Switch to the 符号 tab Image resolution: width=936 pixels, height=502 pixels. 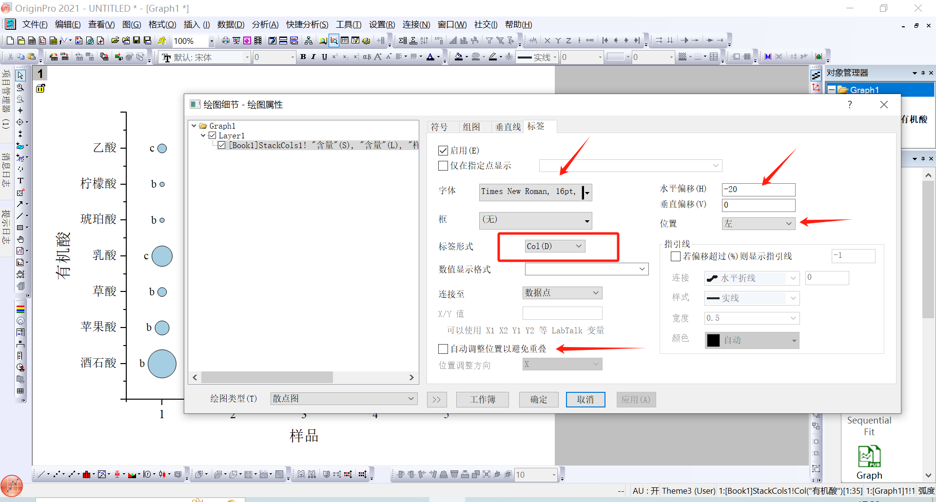click(x=439, y=127)
